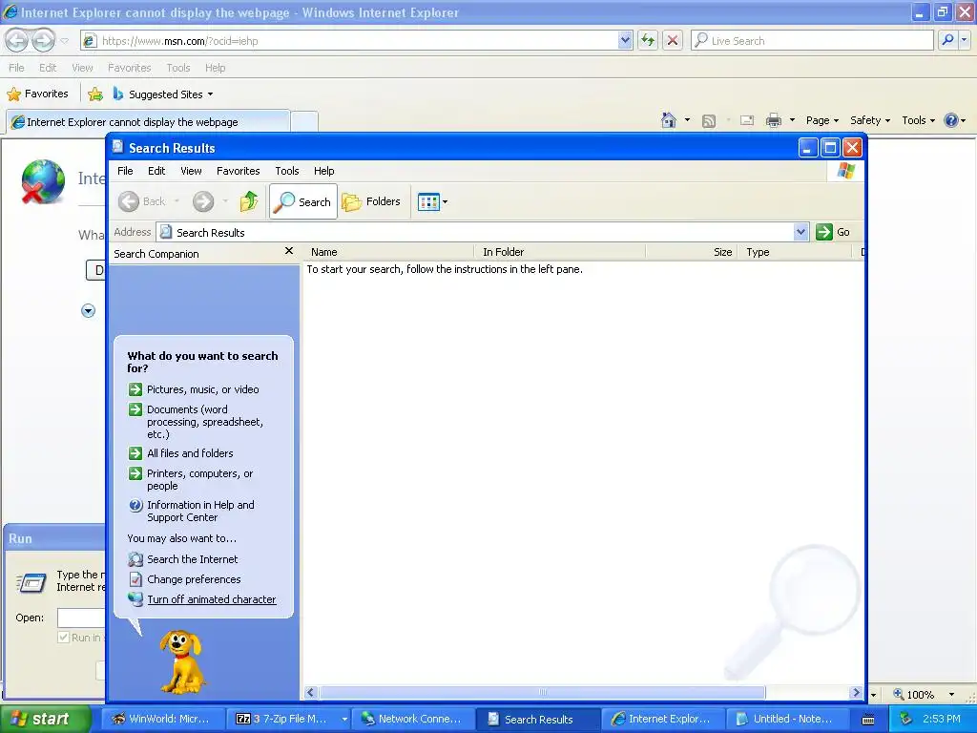Switch to Network Connections taskbar item
The height and width of the screenshot is (733, 977).
click(x=412, y=719)
